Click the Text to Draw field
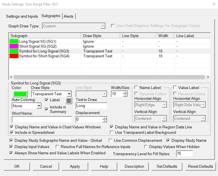This screenshot has width=218, height=176. pyautogui.click(x=91, y=106)
